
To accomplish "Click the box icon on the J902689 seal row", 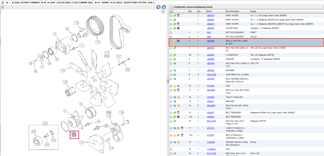I will [175, 41].
